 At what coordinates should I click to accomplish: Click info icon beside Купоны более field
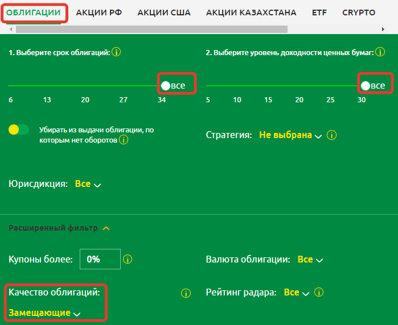pos(128,259)
